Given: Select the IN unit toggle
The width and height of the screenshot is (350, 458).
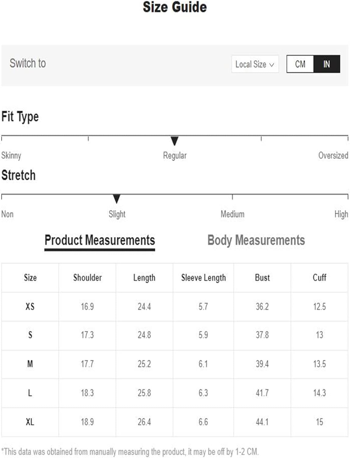Looking at the screenshot, I should point(327,64).
